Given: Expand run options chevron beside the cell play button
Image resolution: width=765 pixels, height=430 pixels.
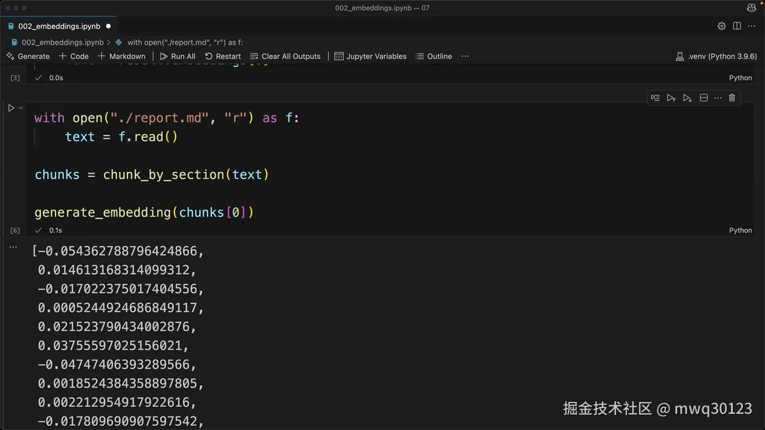Looking at the screenshot, I should (x=21, y=108).
